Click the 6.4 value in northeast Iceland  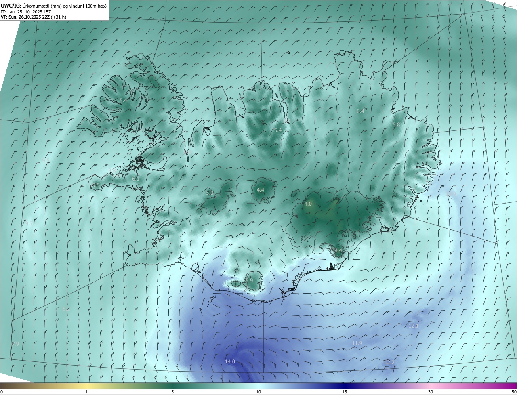point(360,111)
